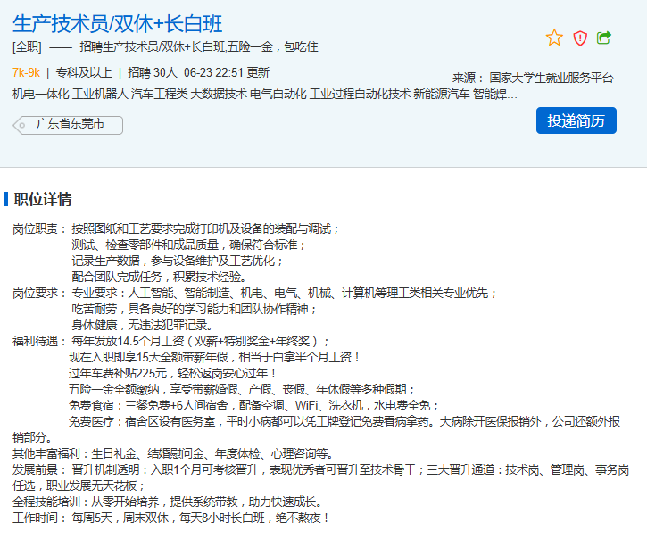Click the truncated 智能焊... major tag
Screen dimensions: 647x539
[x=495, y=94]
